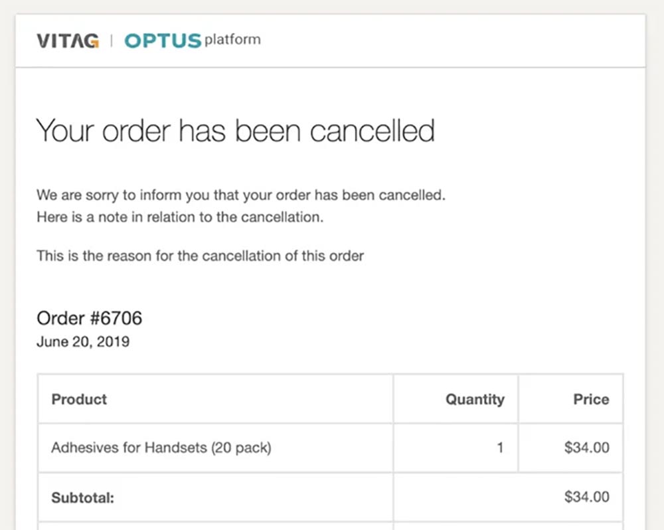Click the quantity value 1 cell

(x=500, y=448)
